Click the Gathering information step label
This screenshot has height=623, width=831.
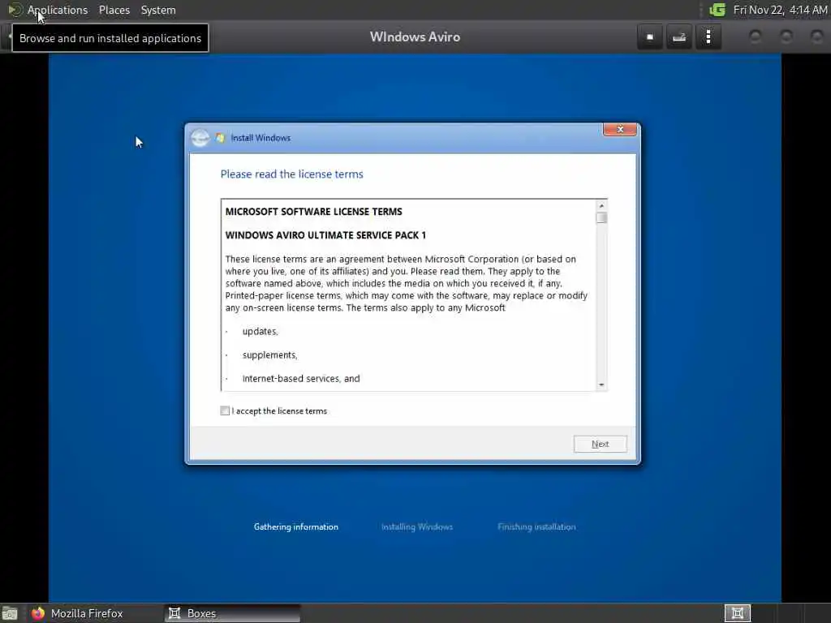(295, 526)
